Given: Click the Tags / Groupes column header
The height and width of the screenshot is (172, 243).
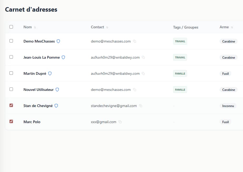Looking at the screenshot, I should point(185,27).
